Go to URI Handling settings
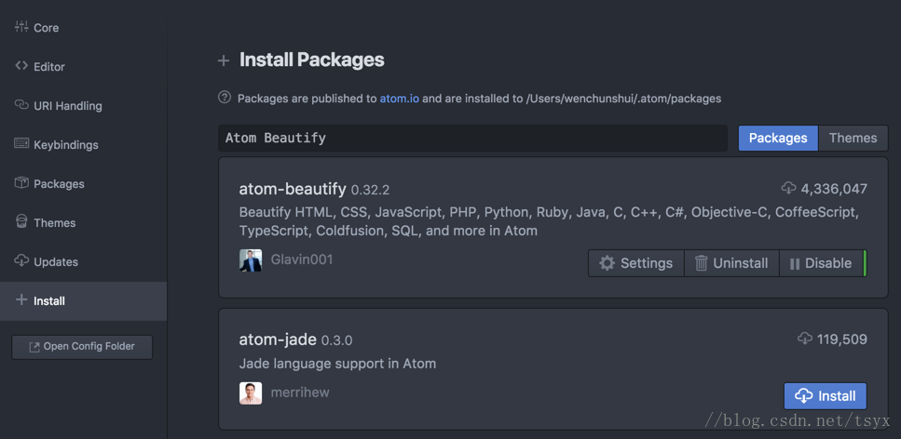The width and height of the screenshot is (901, 439). point(83,106)
